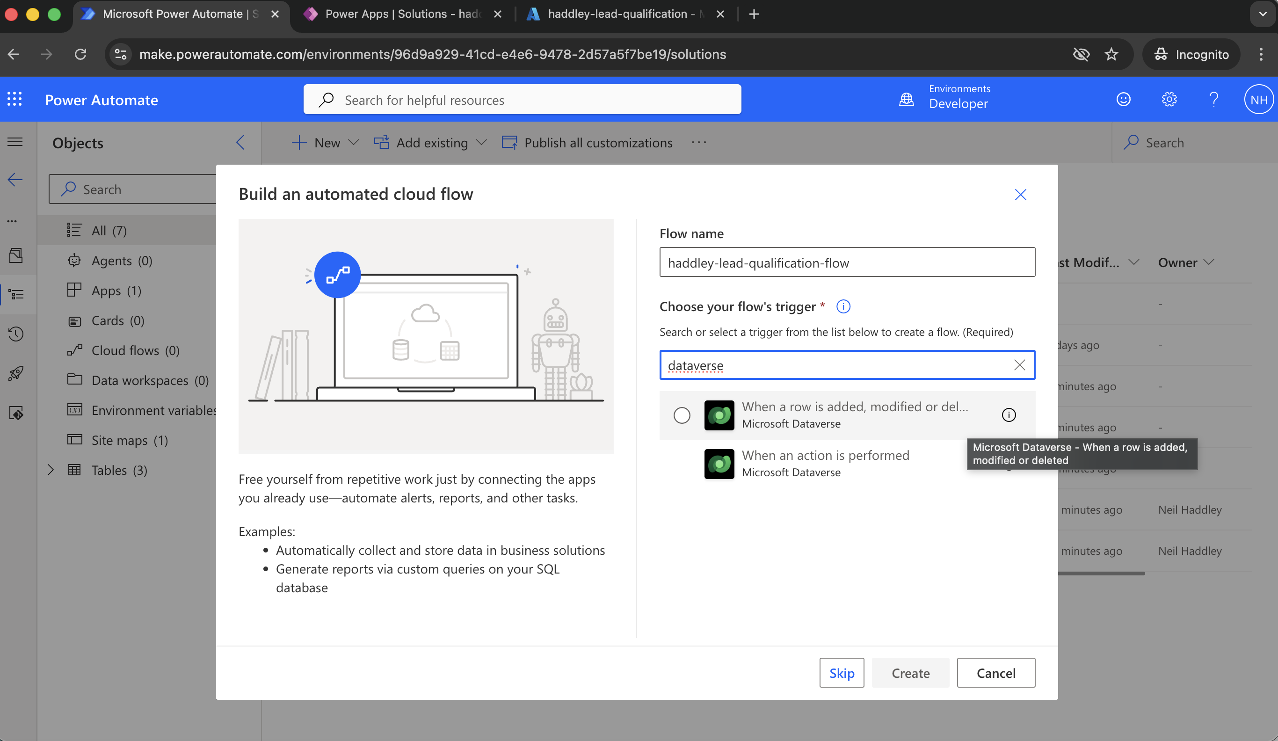
Task: Click Publish all customizations
Action: (x=598, y=143)
